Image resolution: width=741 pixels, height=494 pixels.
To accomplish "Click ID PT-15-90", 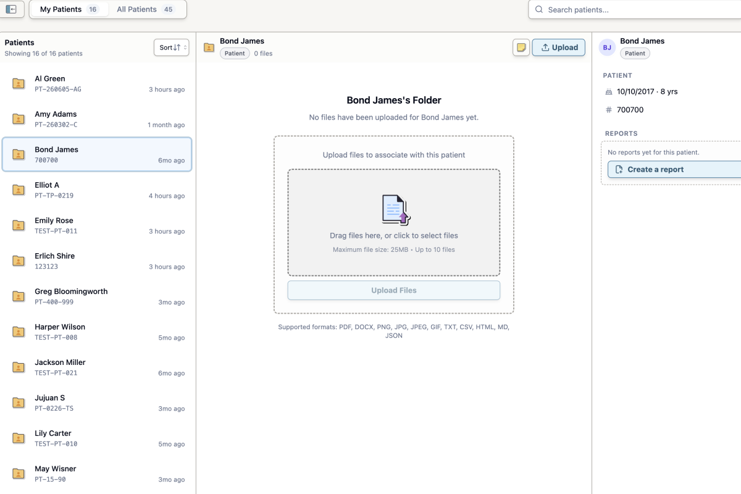I will click(x=50, y=480).
